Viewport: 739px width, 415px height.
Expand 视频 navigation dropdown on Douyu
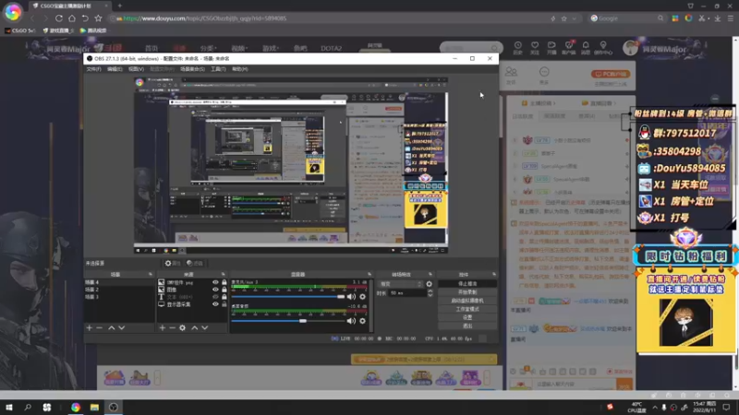239,48
